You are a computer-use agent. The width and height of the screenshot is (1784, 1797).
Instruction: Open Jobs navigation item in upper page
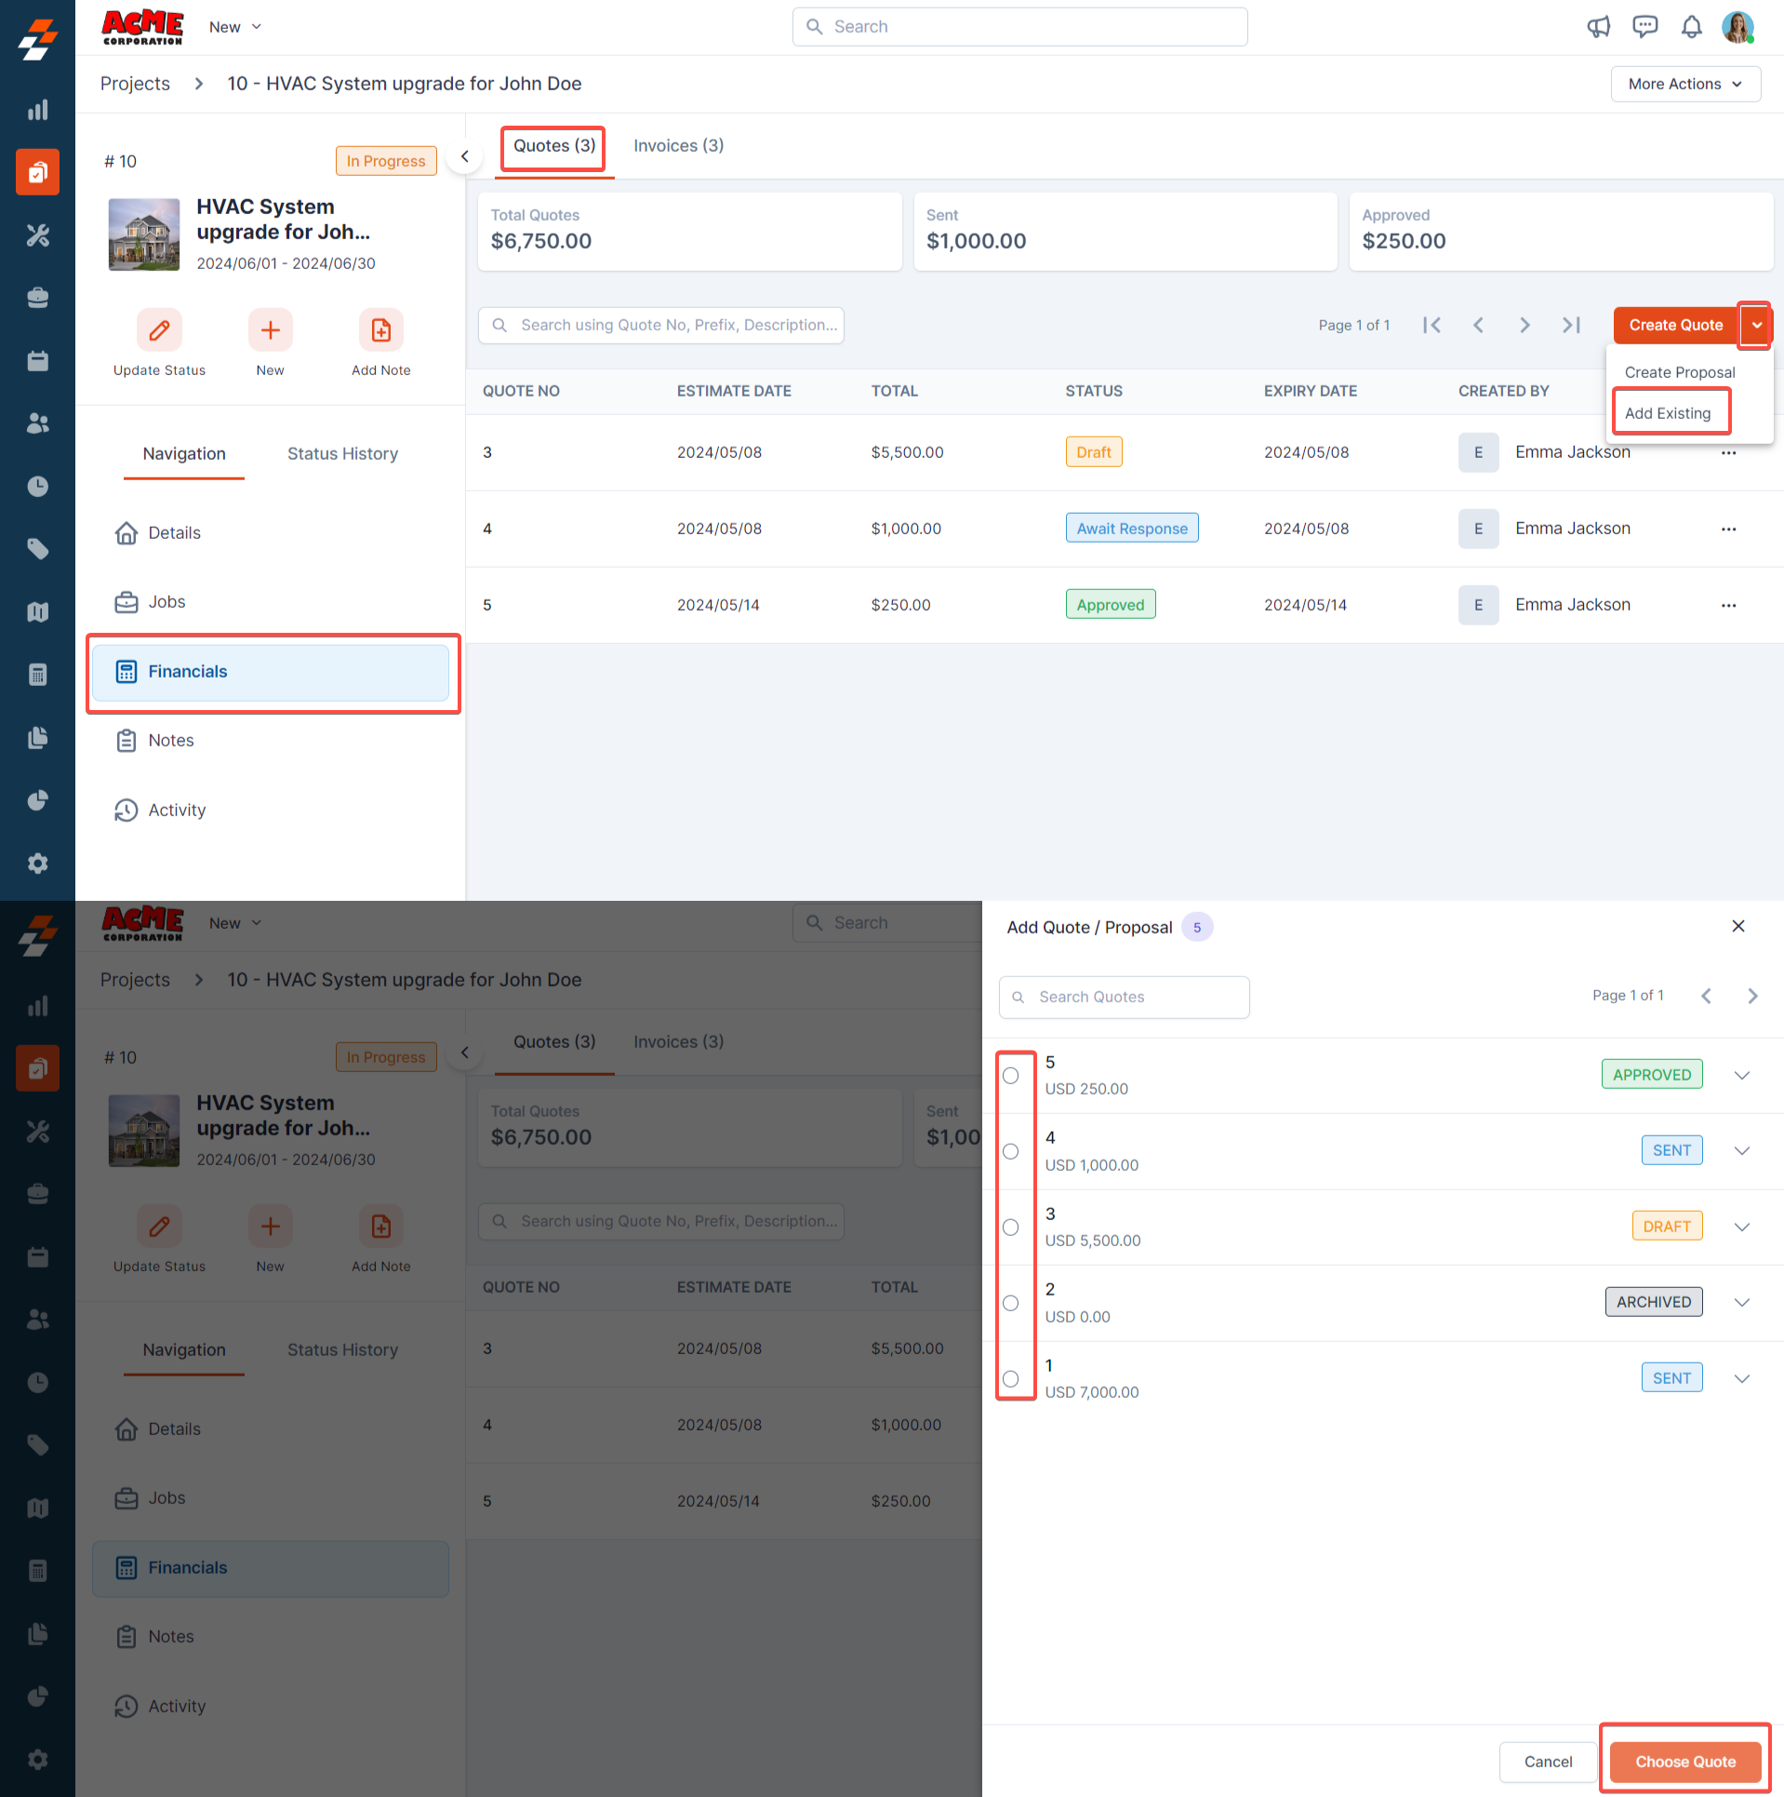coord(150,602)
